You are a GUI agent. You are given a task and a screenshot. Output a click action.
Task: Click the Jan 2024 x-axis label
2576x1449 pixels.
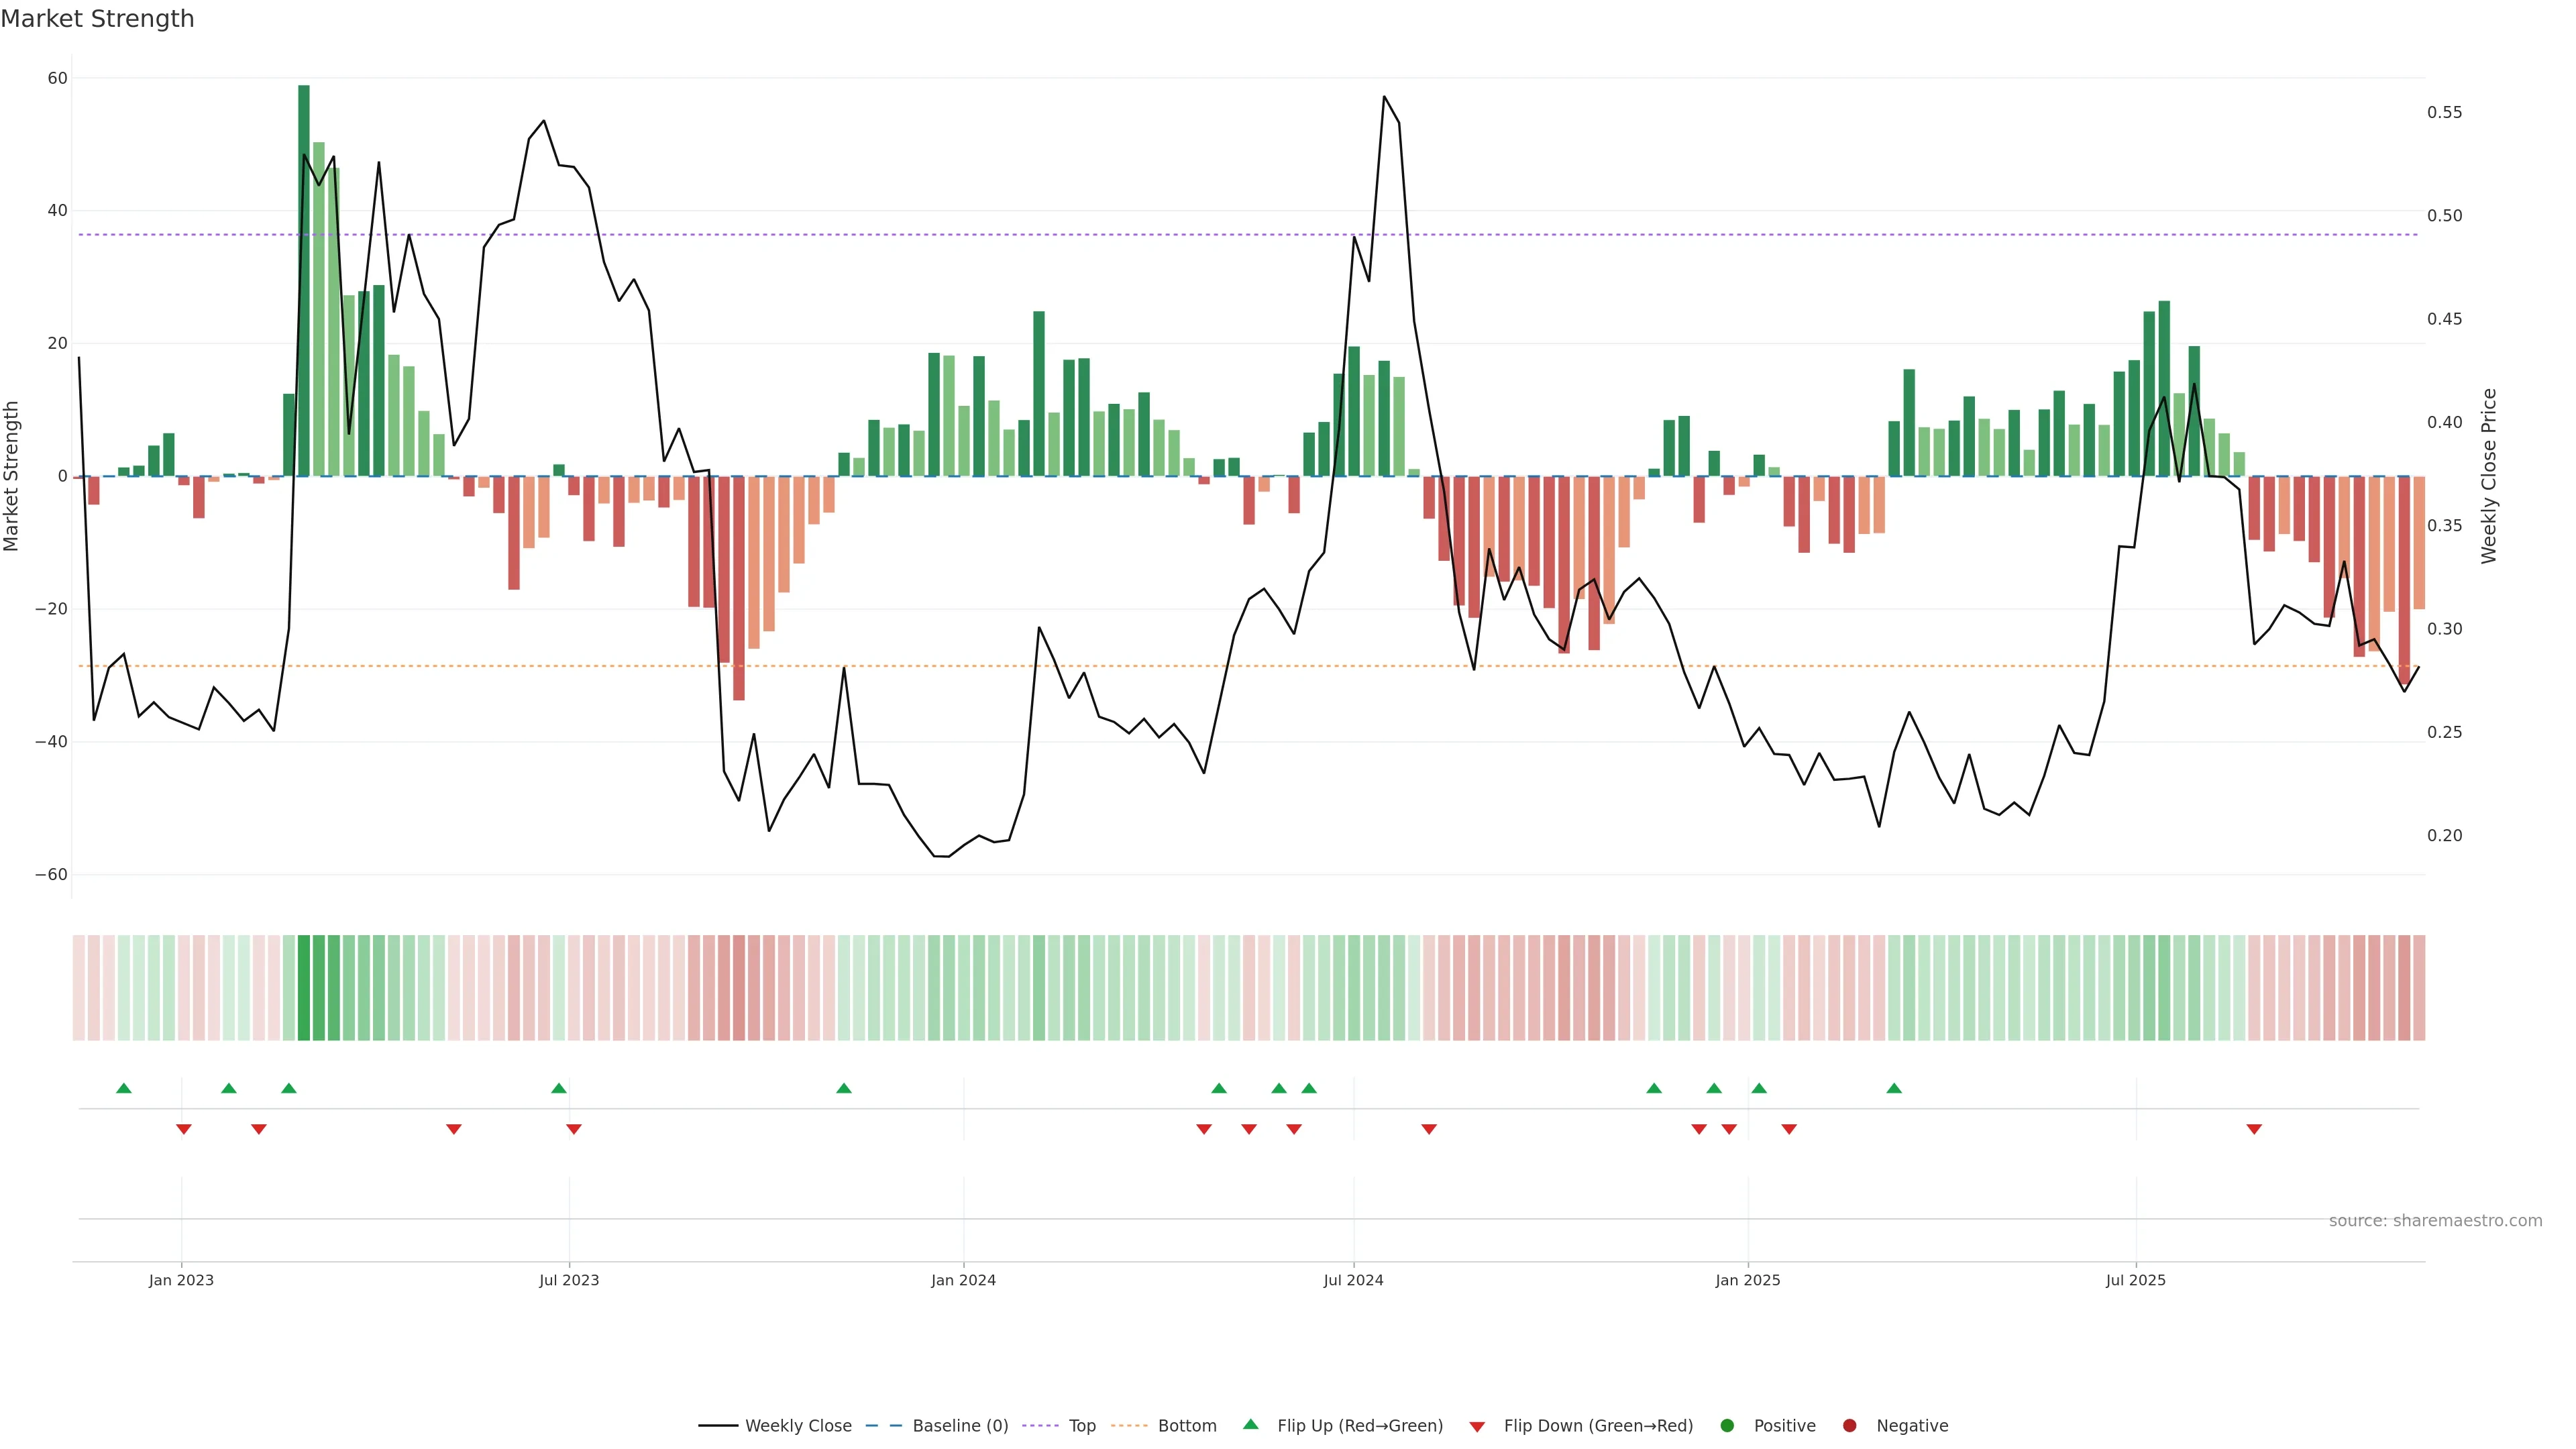pyautogui.click(x=963, y=1280)
